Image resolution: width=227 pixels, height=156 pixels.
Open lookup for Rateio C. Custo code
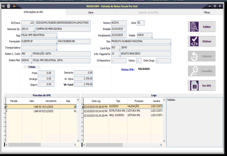[31, 56]
